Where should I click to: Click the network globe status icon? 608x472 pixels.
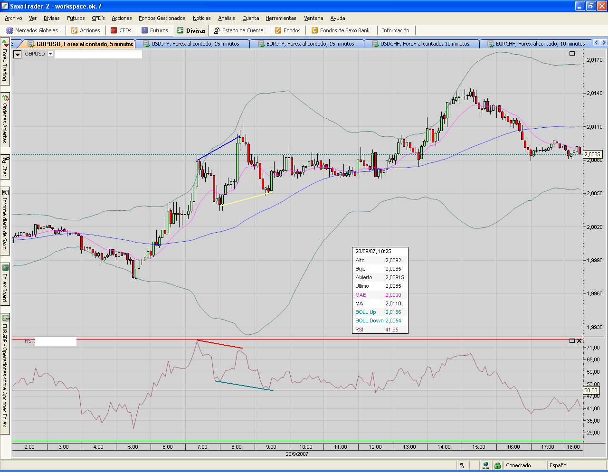point(485,465)
